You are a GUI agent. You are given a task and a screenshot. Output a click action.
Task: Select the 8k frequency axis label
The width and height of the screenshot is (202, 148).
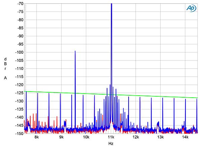tap(37, 138)
